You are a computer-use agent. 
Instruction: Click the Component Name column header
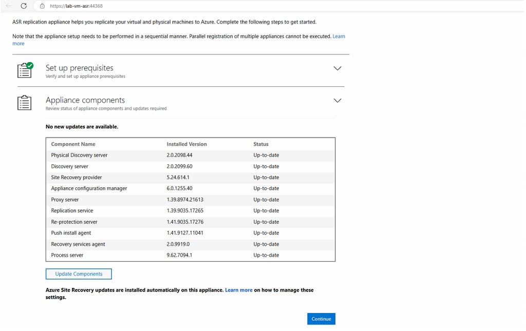pyautogui.click(x=73, y=144)
